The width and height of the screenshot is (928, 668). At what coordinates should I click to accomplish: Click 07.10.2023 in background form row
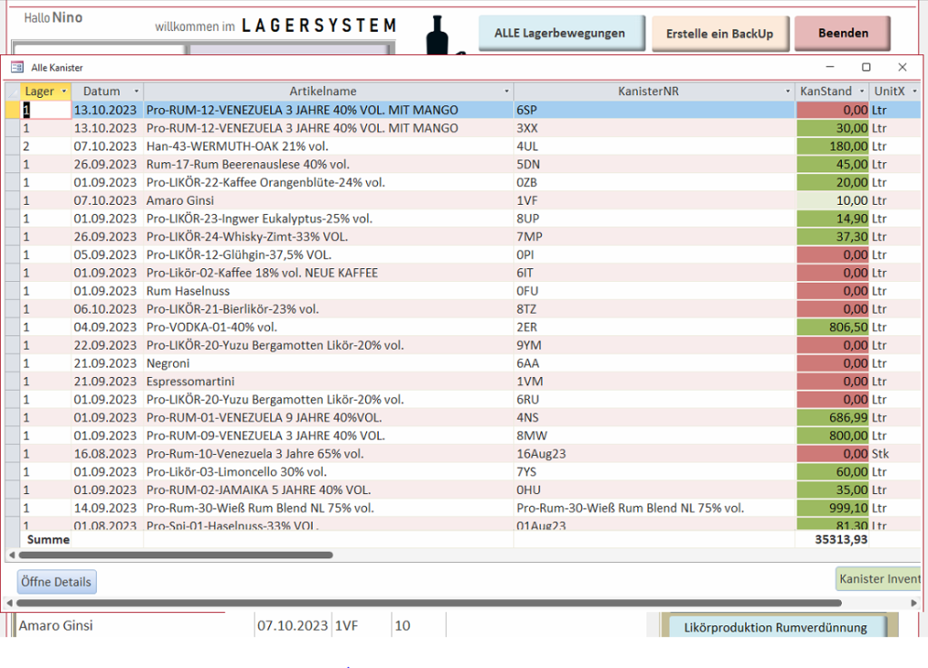coord(293,625)
